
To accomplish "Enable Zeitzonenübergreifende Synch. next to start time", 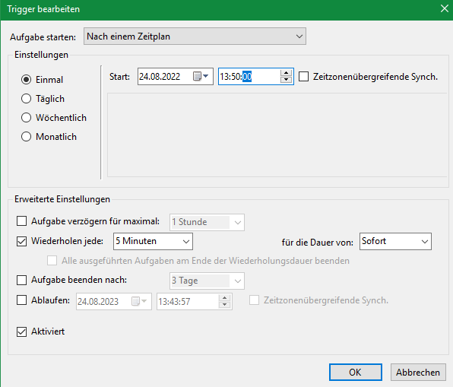I will (x=303, y=77).
